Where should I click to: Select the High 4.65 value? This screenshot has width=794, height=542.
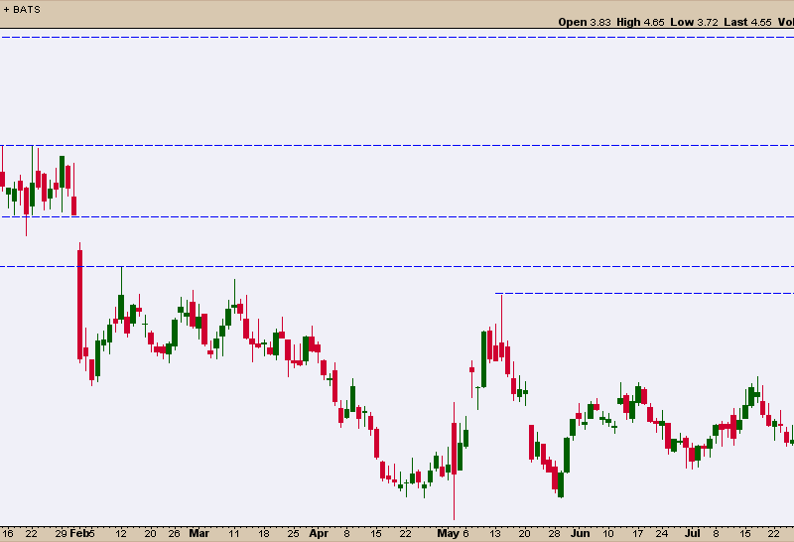[x=640, y=22]
